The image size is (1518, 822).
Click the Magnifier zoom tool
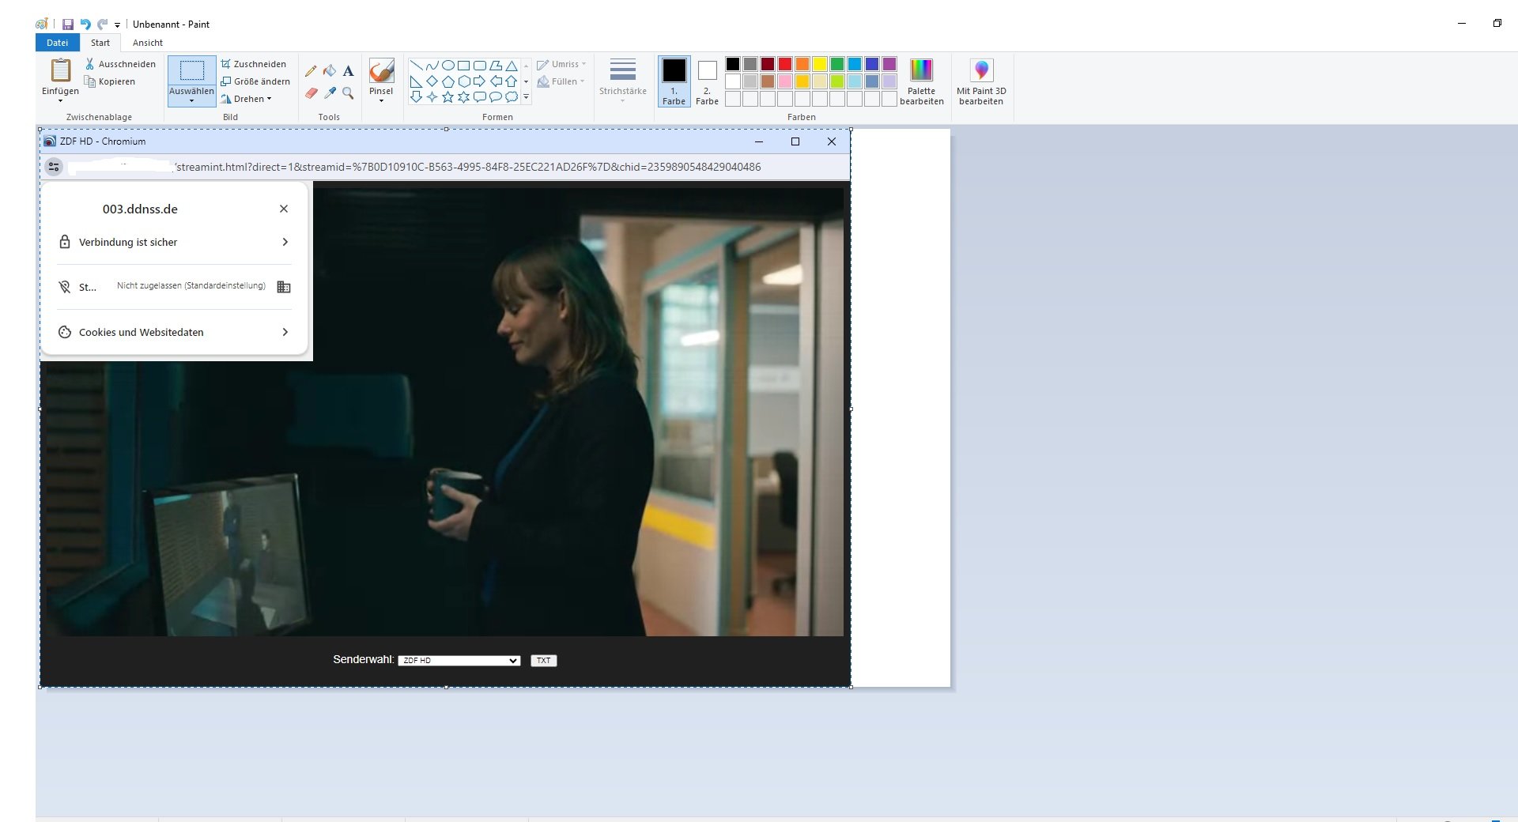(348, 93)
